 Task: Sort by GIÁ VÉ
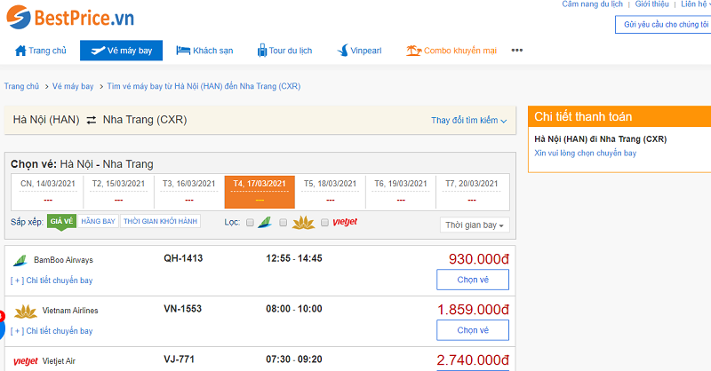(x=61, y=222)
